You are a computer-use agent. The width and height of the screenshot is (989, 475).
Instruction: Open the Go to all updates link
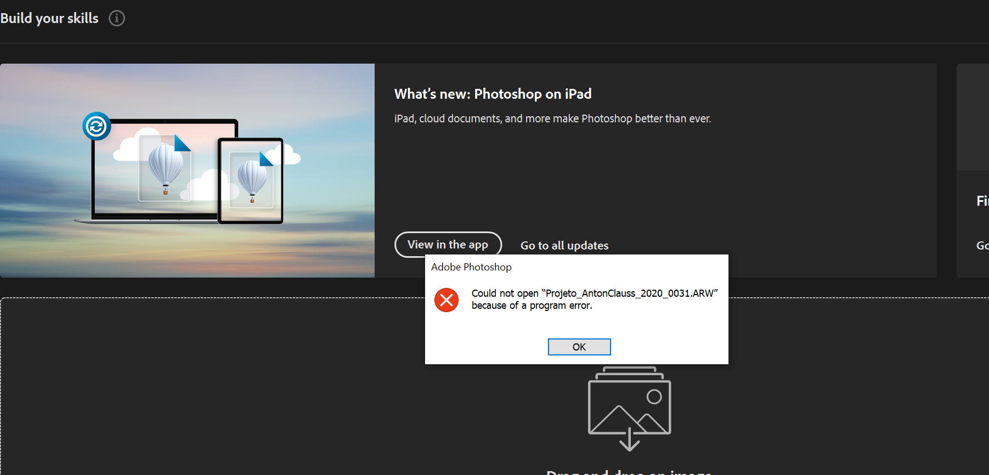pos(564,246)
